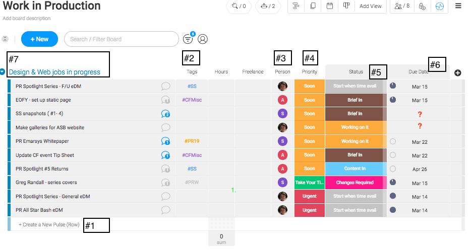Change Status of EOFY - set up static page
Viewport: 473px width, 251px height.
click(x=356, y=100)
